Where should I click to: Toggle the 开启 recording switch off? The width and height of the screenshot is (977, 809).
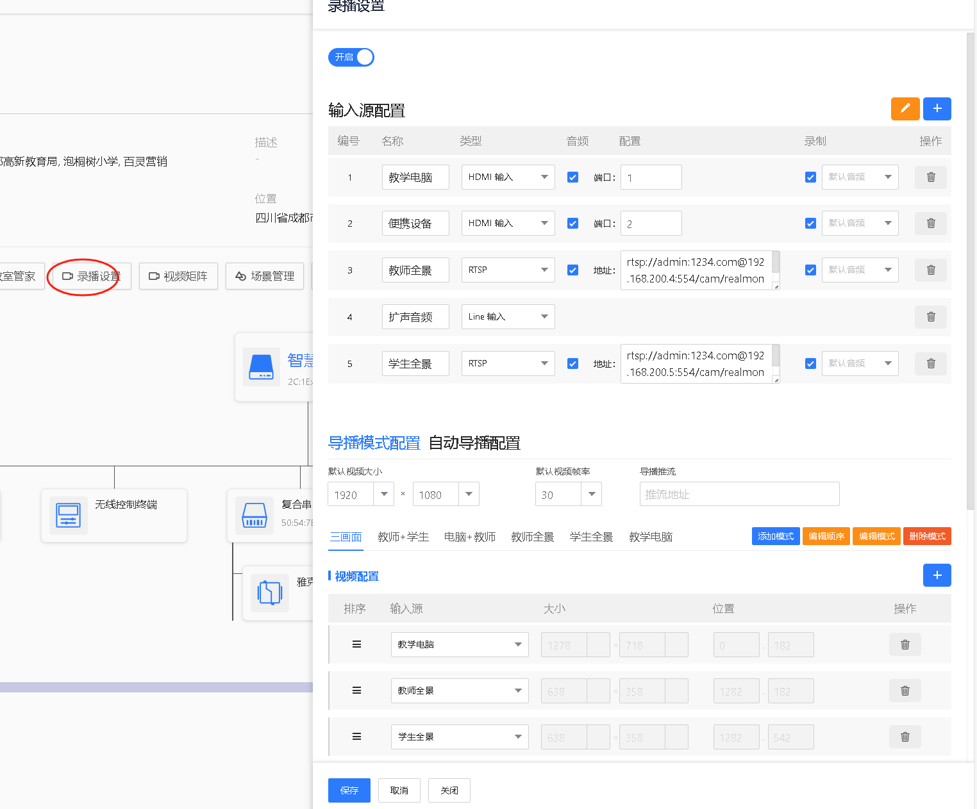point(351,58)
